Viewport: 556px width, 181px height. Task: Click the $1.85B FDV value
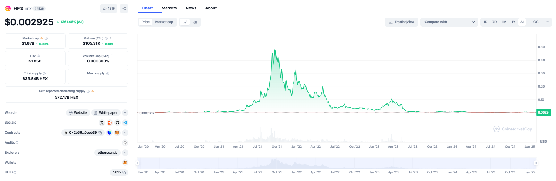pyautogui.click(x=35, y=61)
